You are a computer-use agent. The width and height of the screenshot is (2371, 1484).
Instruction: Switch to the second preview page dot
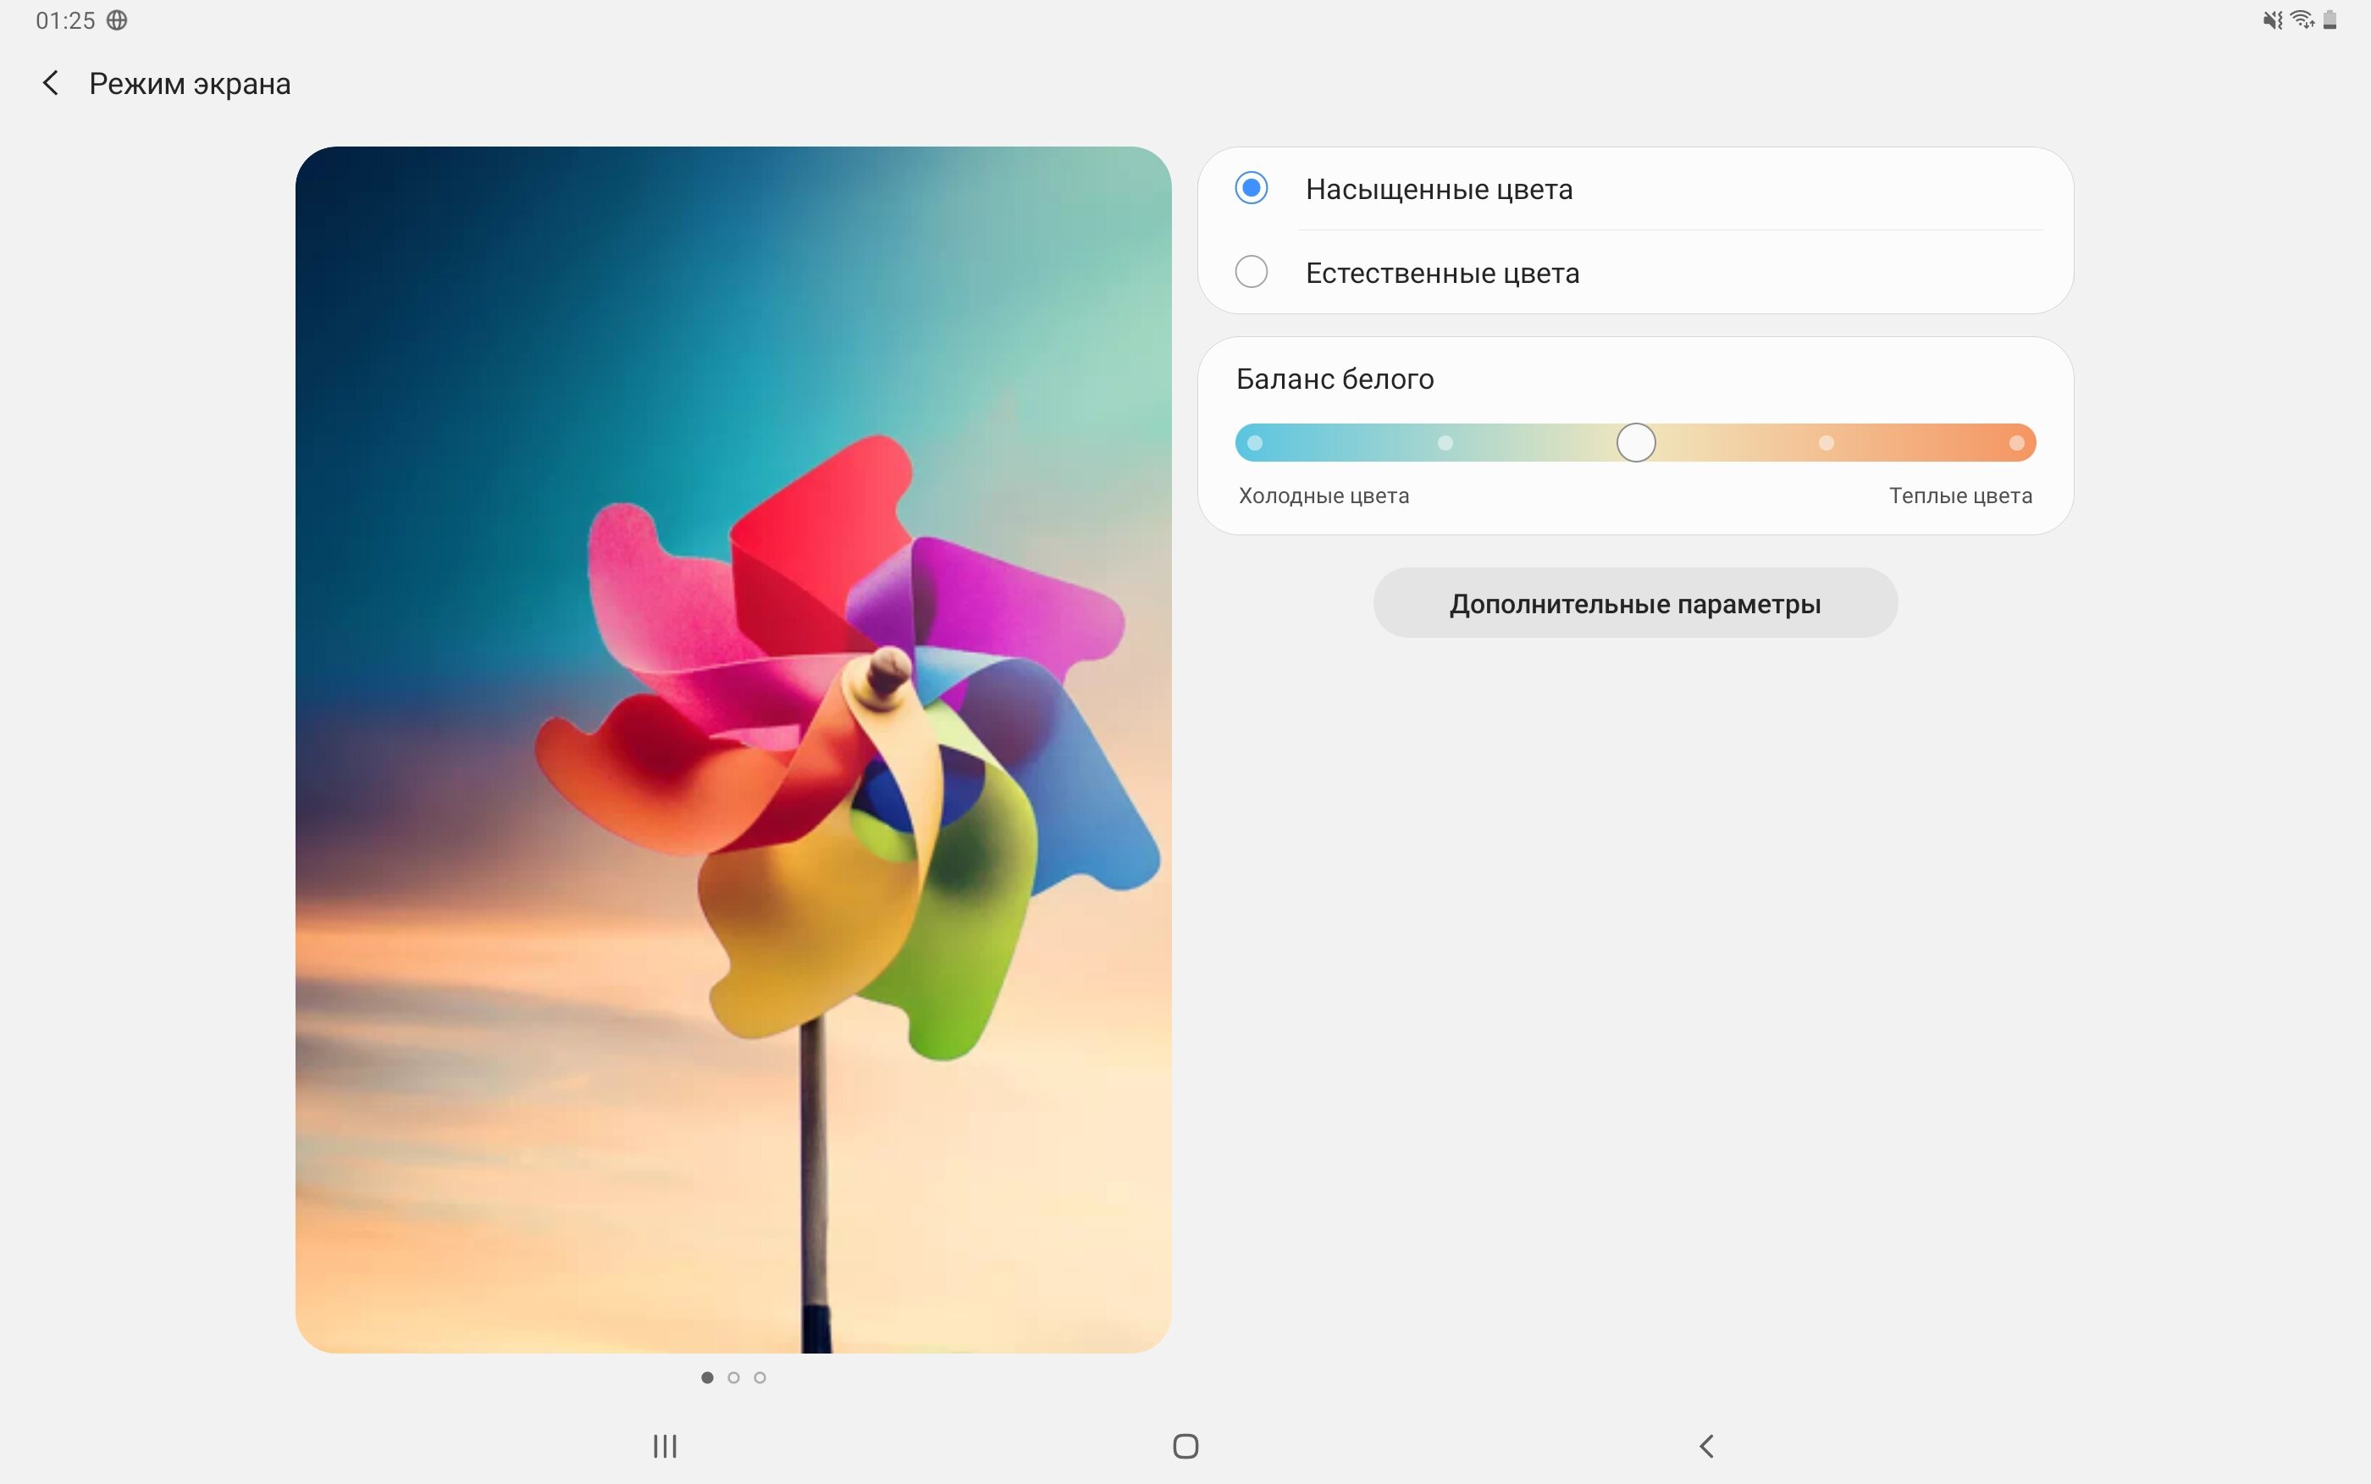point(734,1378)
